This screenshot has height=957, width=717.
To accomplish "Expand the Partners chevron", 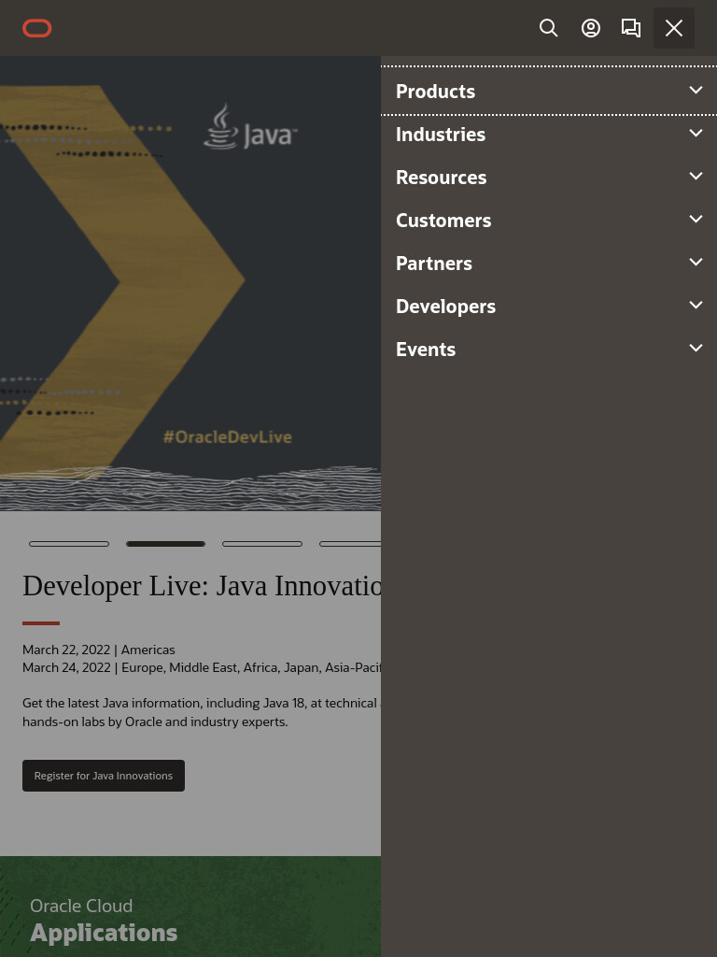I will coord(696,262).
